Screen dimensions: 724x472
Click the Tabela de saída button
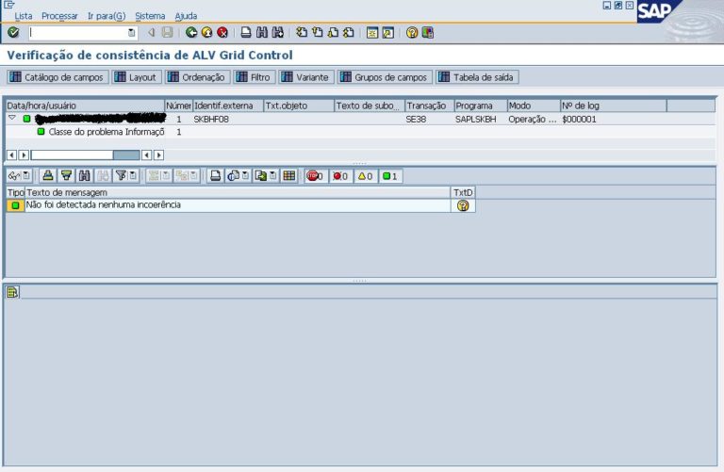(477, 77)
